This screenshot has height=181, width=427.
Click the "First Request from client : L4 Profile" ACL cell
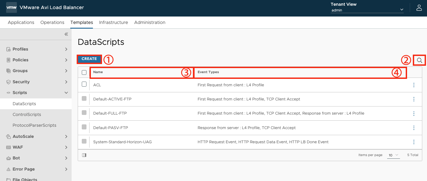pos(231,85)
